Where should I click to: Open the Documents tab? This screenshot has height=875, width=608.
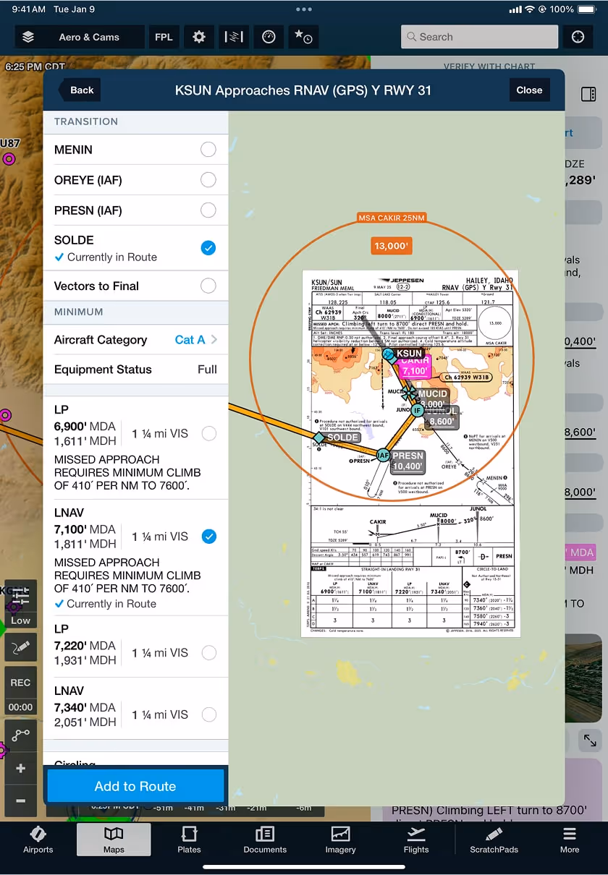point(265,840)
